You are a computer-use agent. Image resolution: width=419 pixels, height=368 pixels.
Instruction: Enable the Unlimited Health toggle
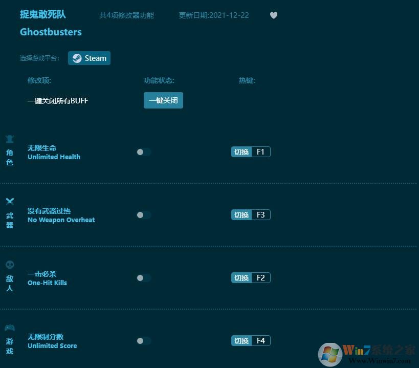point(143,152)
